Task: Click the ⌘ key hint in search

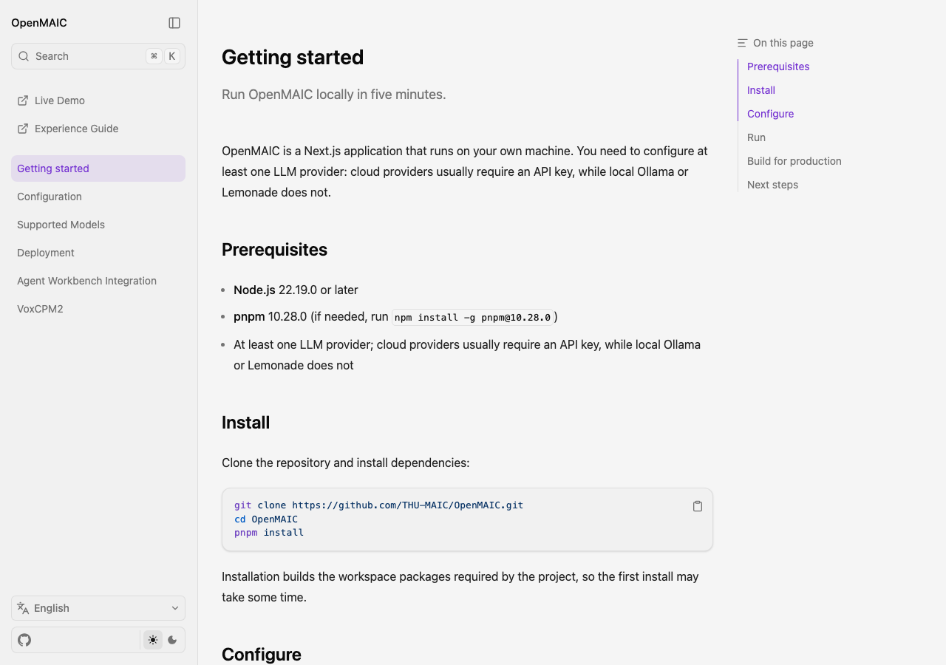Action: (154, 56)
